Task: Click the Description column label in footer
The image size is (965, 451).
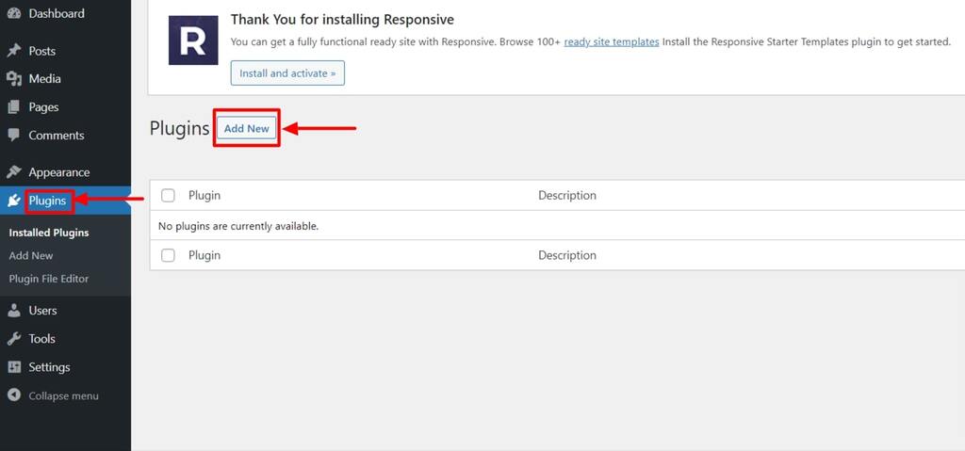Action: click(x=567, y=255)
